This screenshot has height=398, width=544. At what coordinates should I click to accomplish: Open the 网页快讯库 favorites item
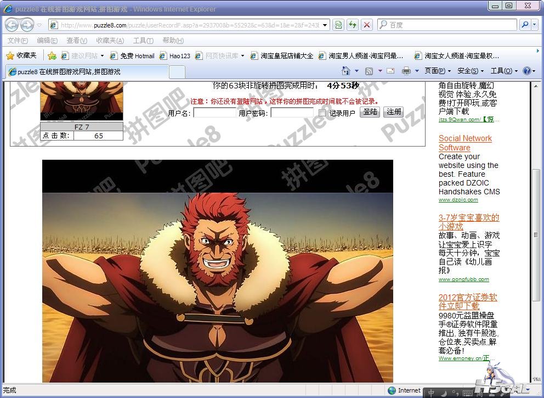tap(217, 55)
